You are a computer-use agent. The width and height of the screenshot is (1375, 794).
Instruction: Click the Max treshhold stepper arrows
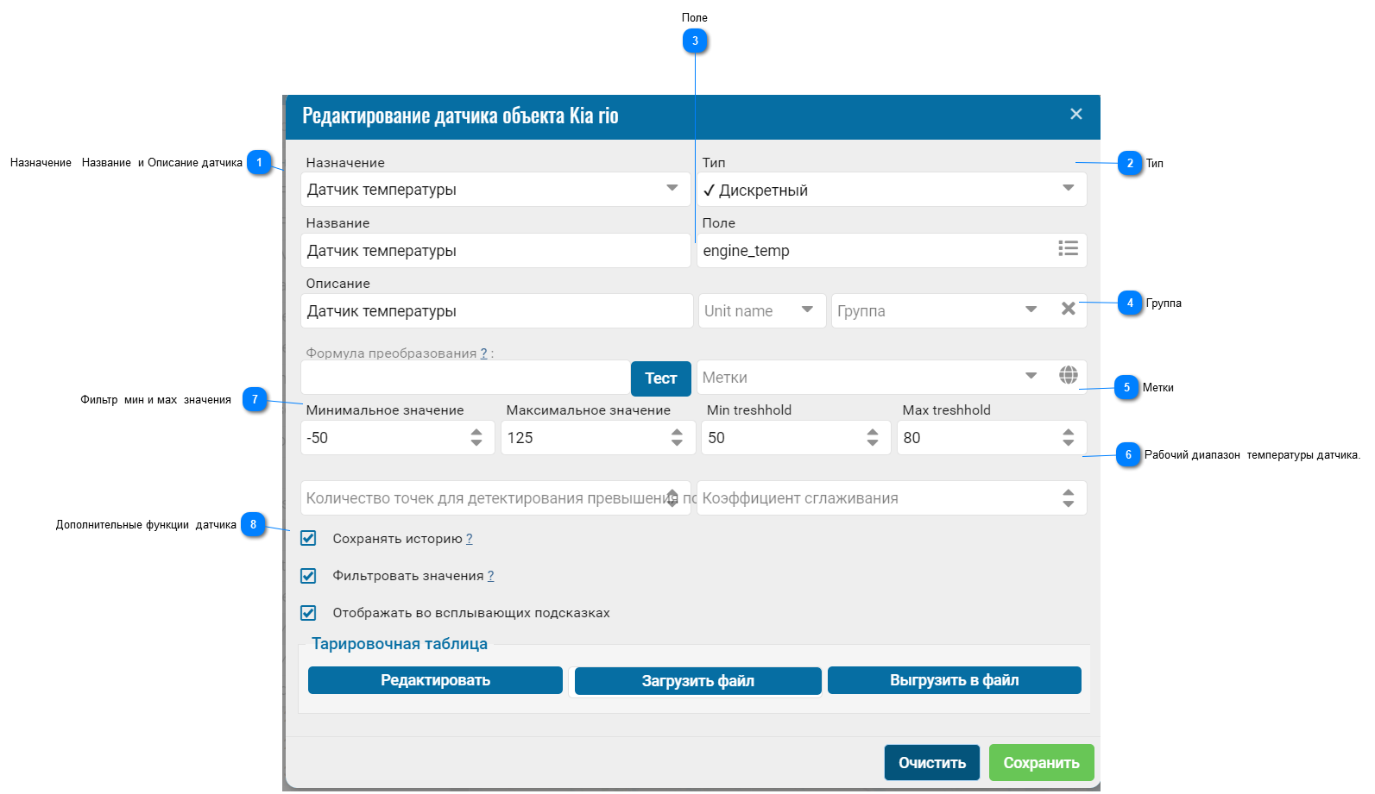pos(1069,437)
